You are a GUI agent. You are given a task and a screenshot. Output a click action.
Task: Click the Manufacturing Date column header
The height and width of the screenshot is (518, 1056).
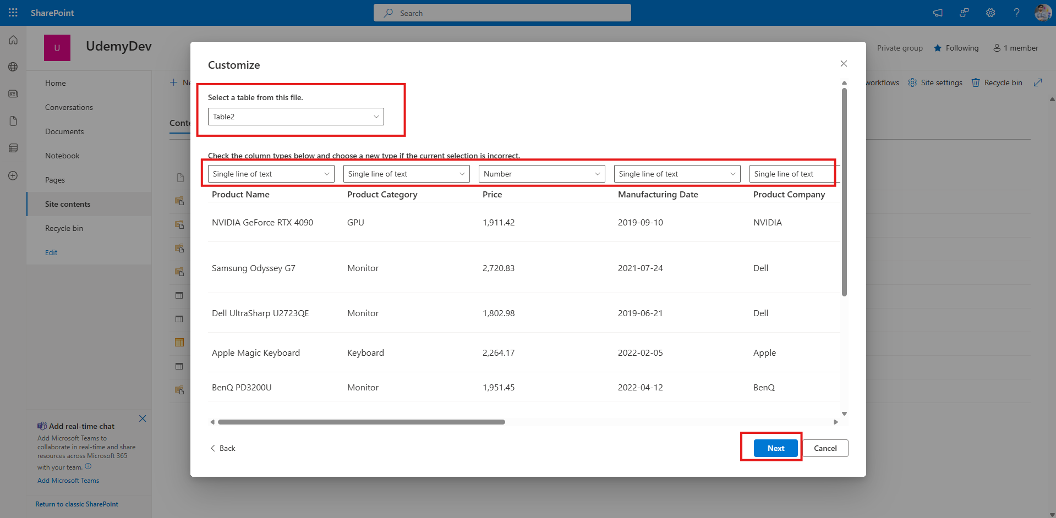(x=658, y=195)
